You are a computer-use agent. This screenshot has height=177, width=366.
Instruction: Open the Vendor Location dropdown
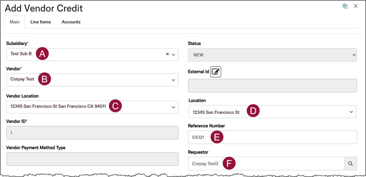tap(173, 107)
